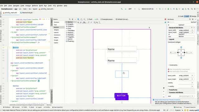
Task: Open the Refactor menu
Action: pyautogui.click(x=35, y=6)
